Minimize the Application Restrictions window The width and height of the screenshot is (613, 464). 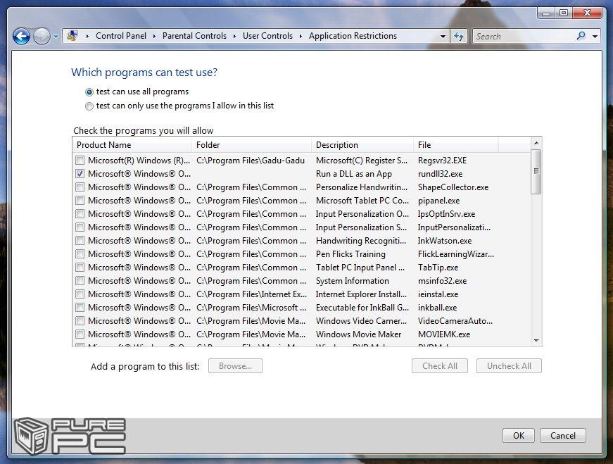(x=546, y=13)
